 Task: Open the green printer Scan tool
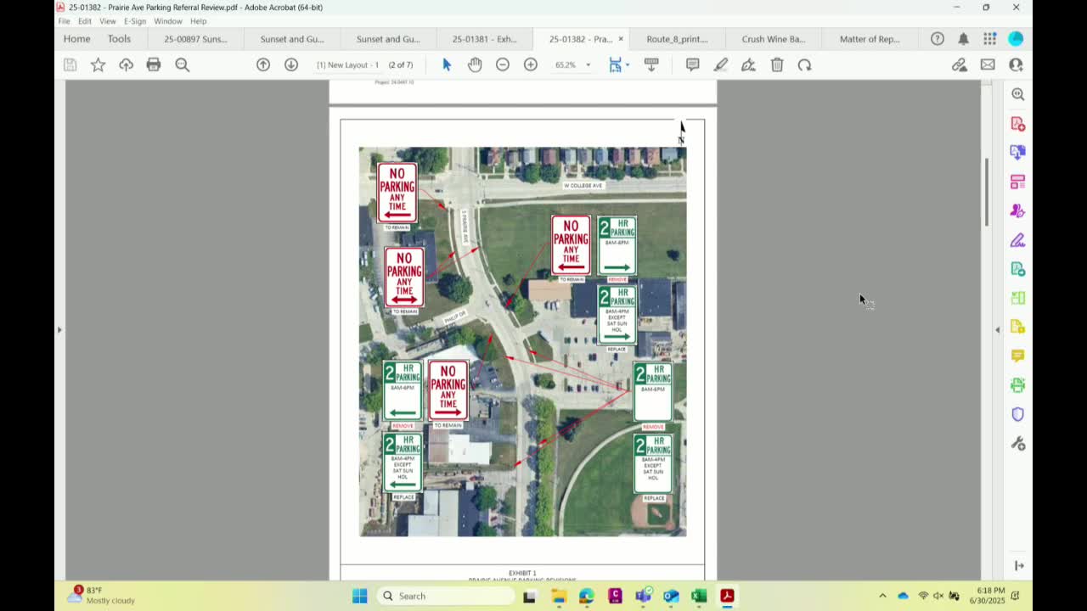1018,385
